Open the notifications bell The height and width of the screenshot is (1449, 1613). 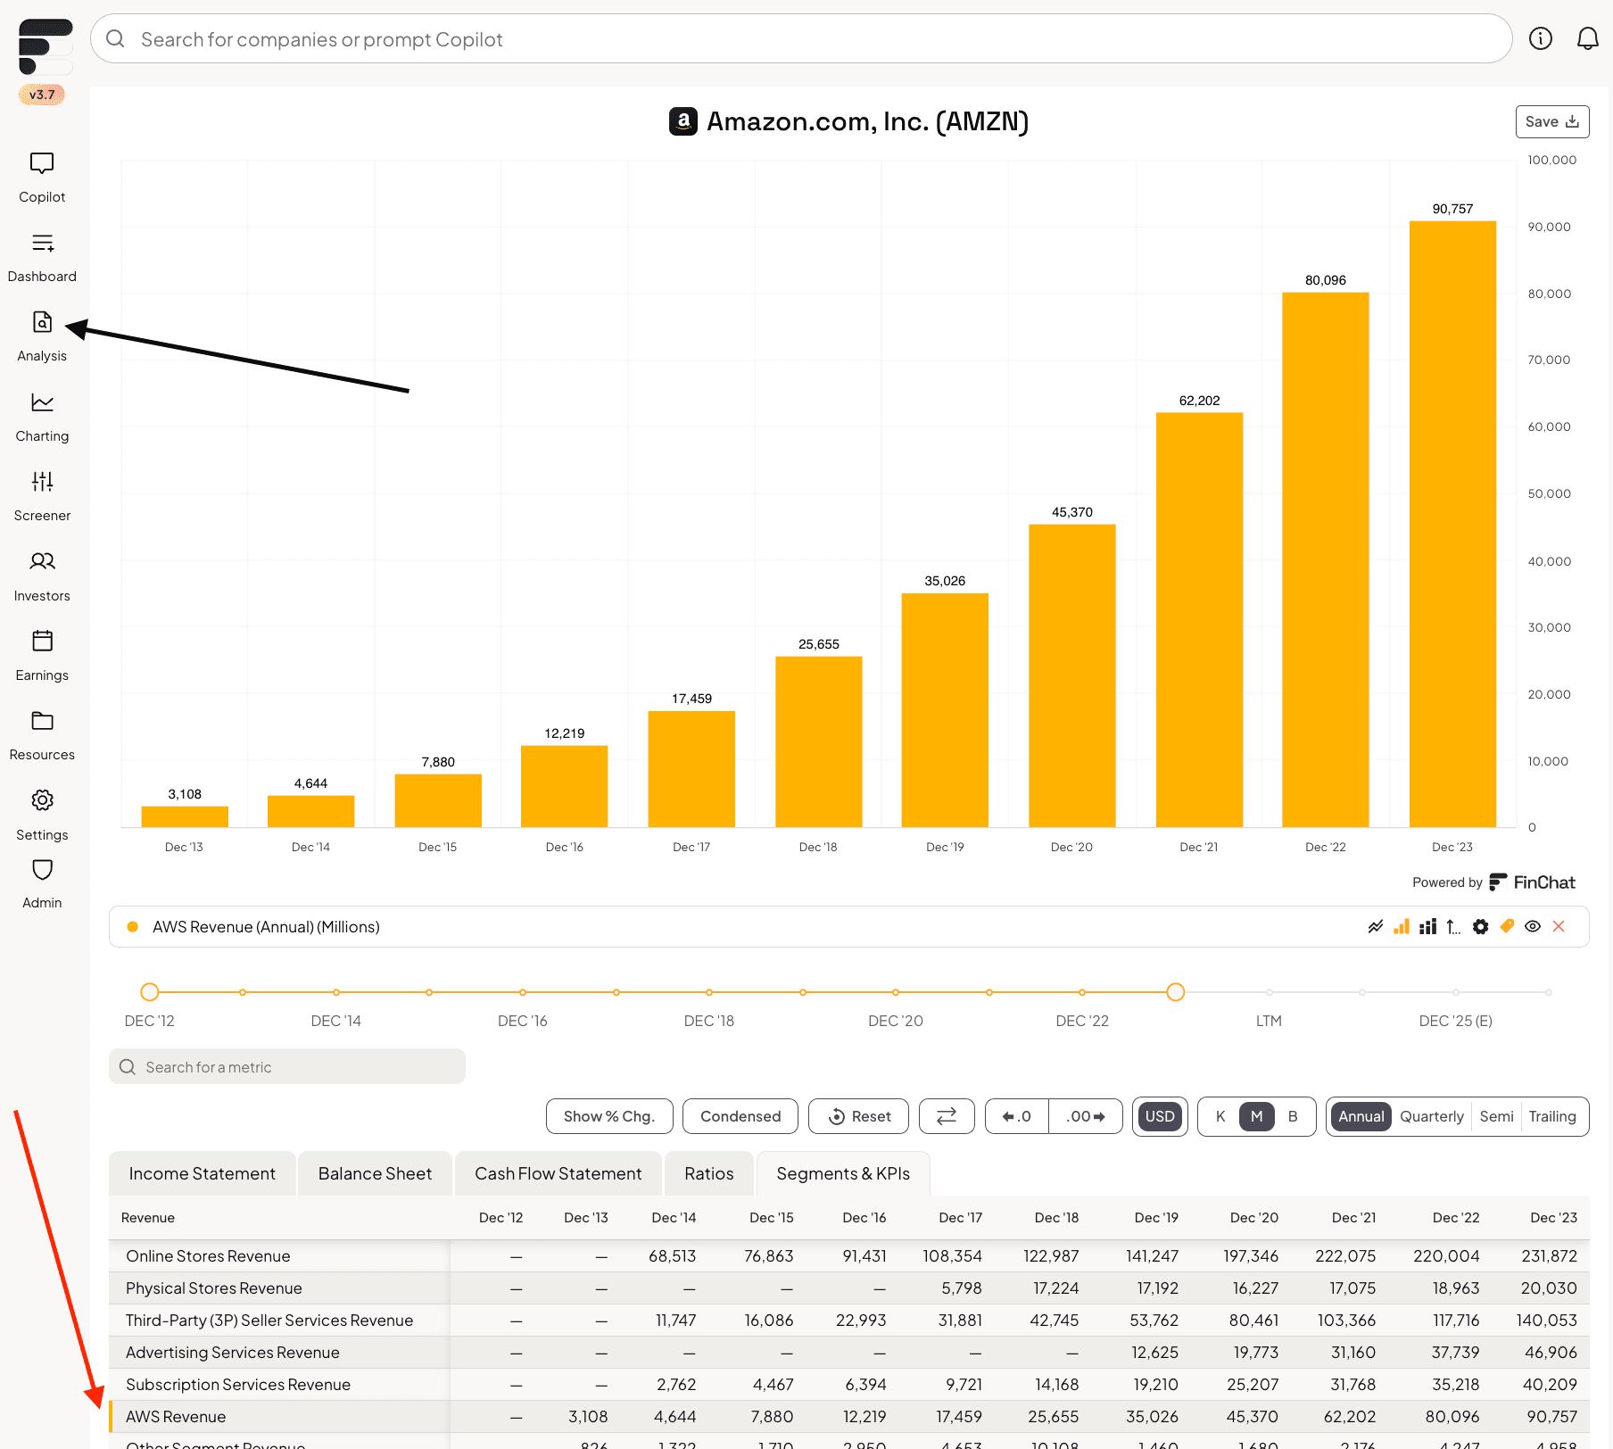pyautogui.click(x=1588, y=38)
